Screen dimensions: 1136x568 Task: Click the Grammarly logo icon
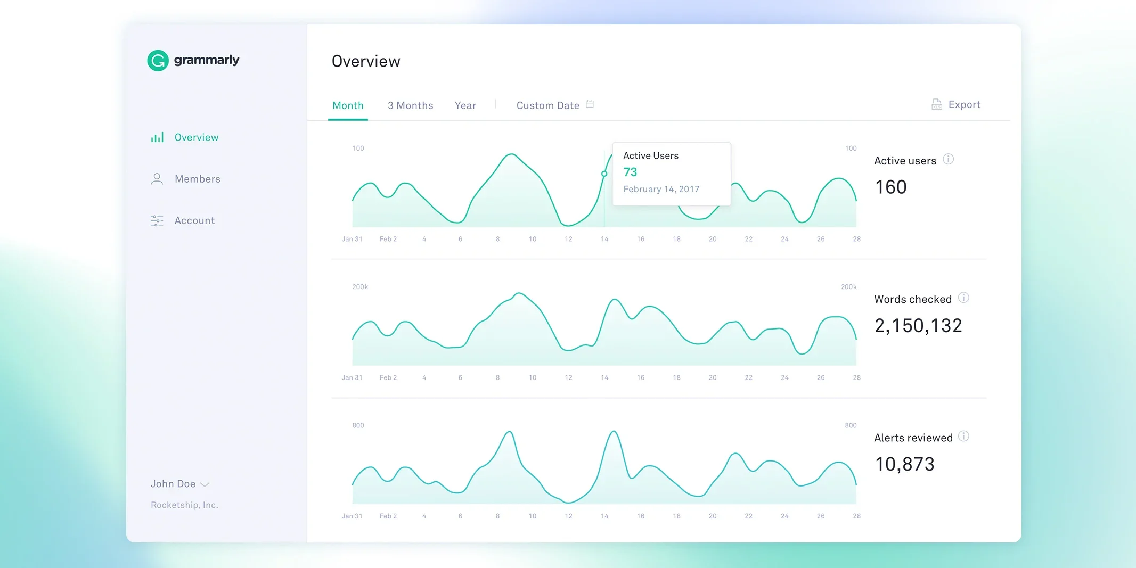(158, 61)
